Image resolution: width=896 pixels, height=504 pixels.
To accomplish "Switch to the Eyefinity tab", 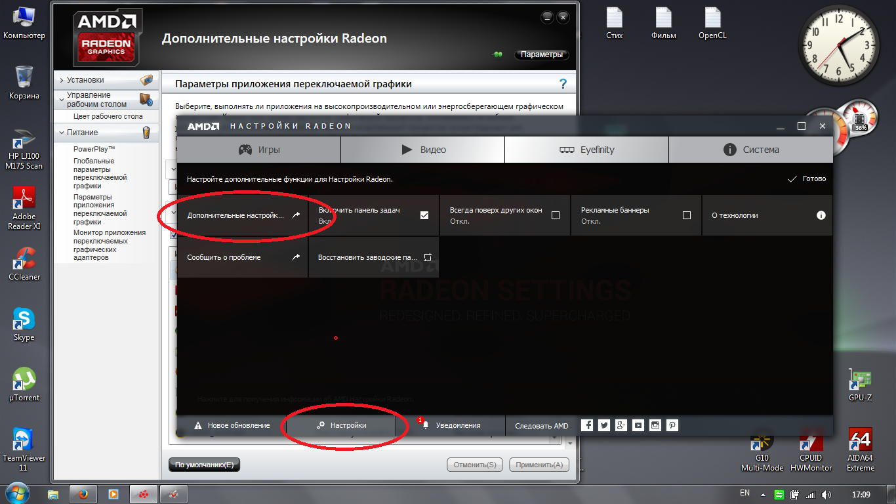I will (x=587, y=150).
